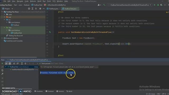Run with coverage icon in top toolbar
Viewport: 169px width, 95px height.
click(161, 5)
